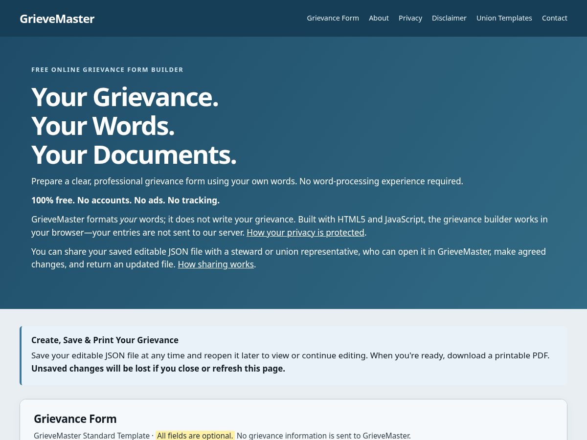The image size is (587, 440).
Task: Open the Grievance Form nav link
Action: click(333, 18)
